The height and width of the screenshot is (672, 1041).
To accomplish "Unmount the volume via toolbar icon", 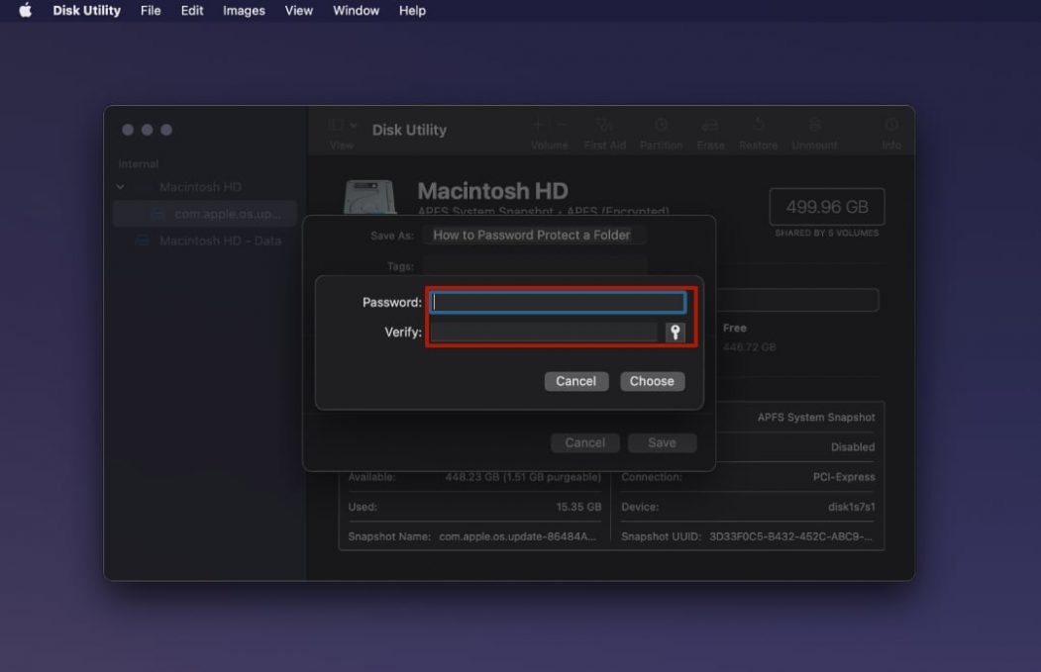I will point(814,129).
